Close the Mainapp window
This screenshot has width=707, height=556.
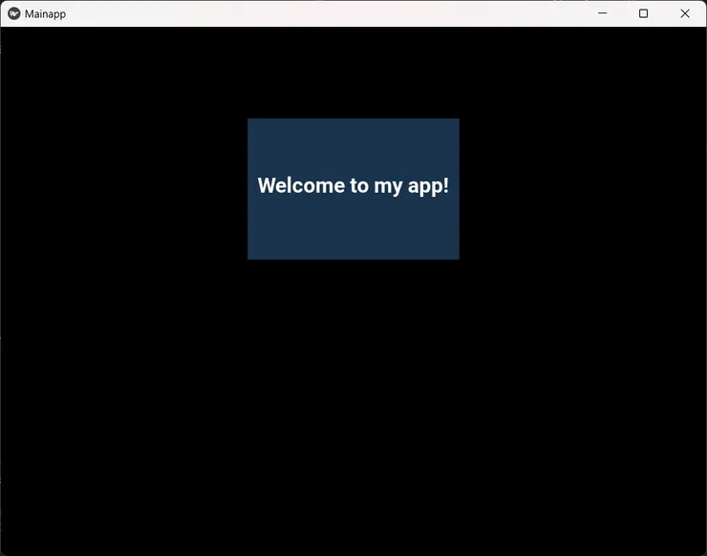pos(685,13)
